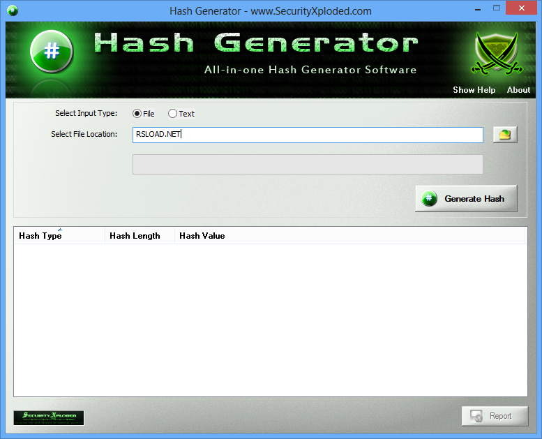Sort by Hash Length column header

pyautogui.click(x=140, y=236)
